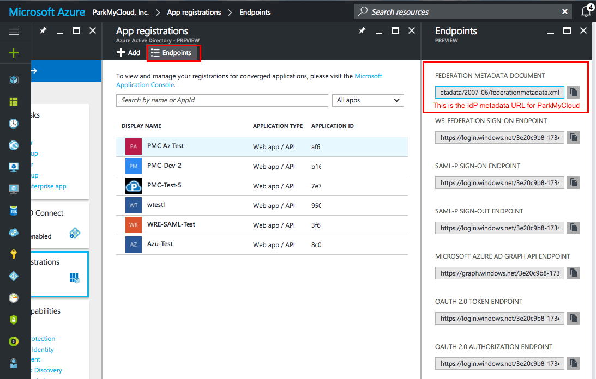The height and width of the screenshot is (379, 596).
Task: Go to App registrations breadcrumb
Action: click(194, 12)
